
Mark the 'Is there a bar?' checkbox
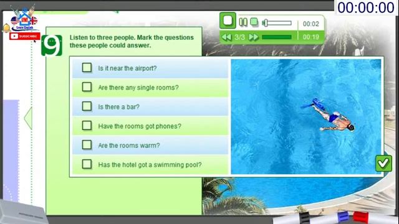click(87, 106)
